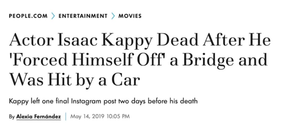Click the "By" label before the author

point(11,116)
